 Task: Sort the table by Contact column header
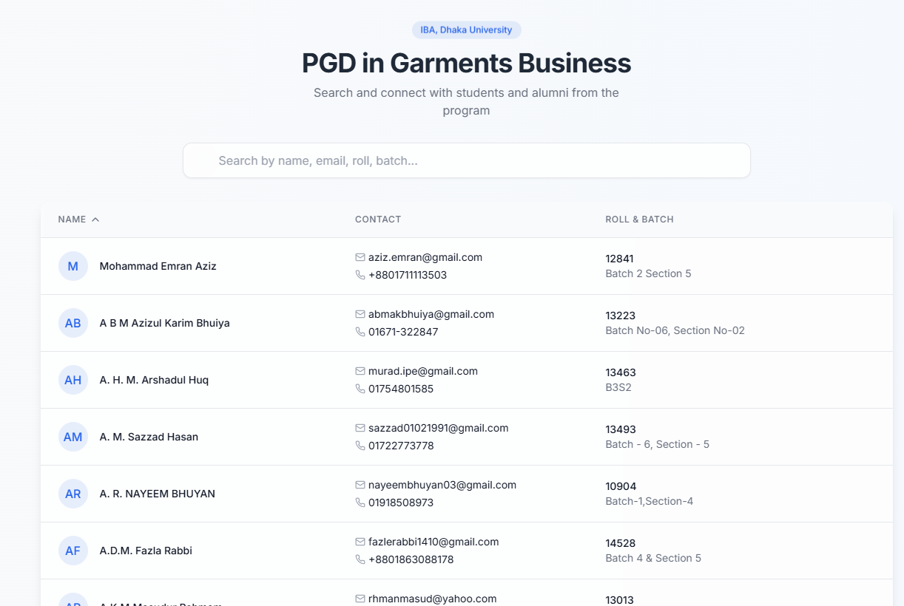377,219
